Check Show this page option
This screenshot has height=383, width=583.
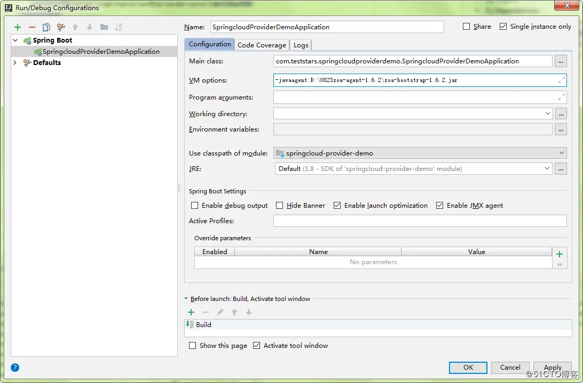192,346
